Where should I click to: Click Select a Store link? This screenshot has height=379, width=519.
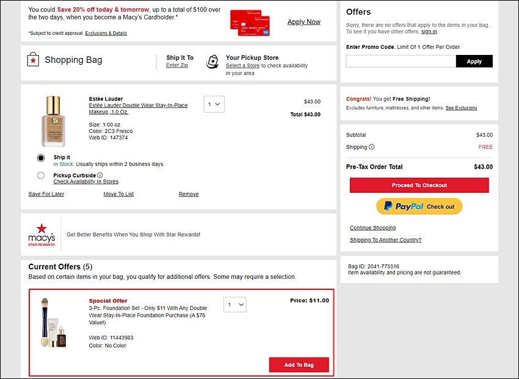point(242,65)
